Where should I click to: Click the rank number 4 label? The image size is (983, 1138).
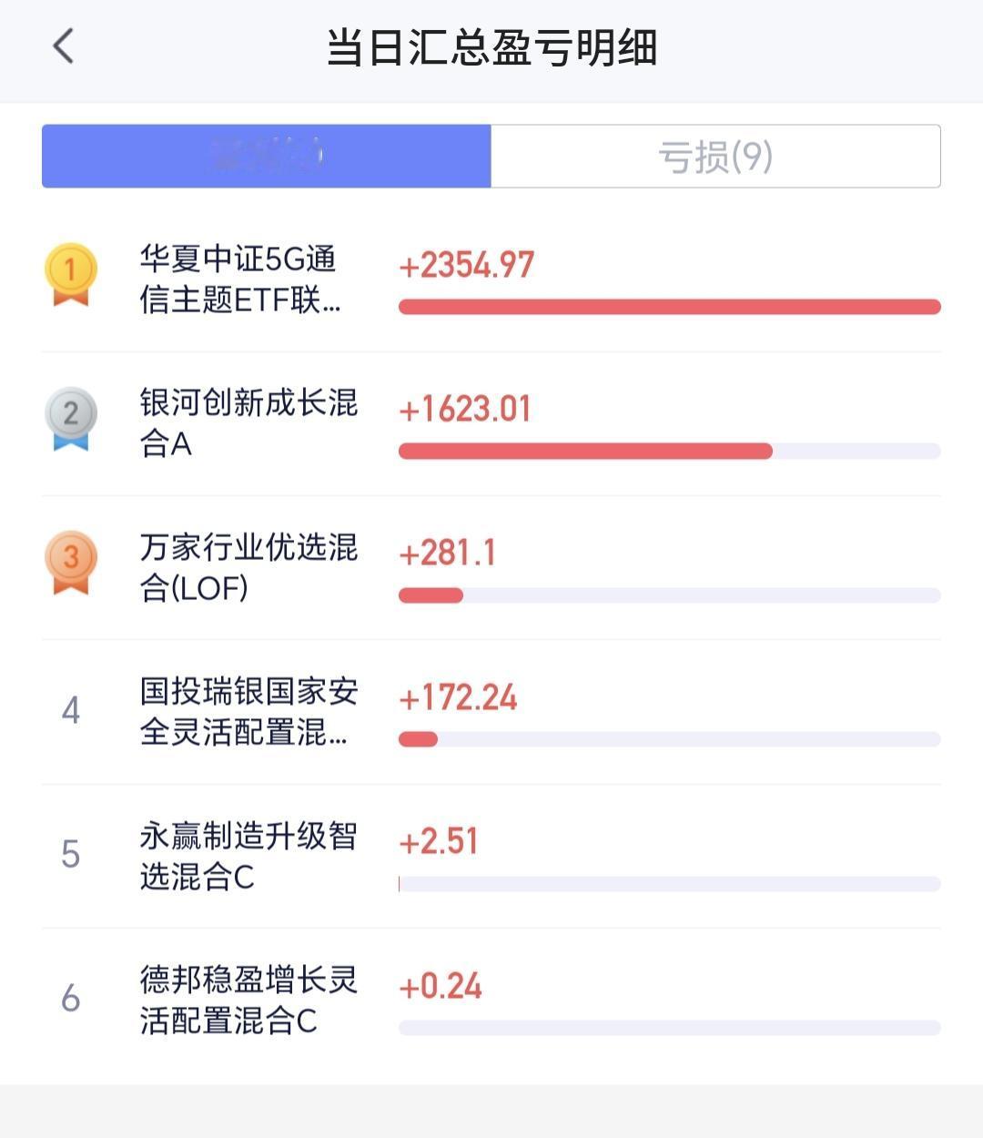(x=71, y=710)
